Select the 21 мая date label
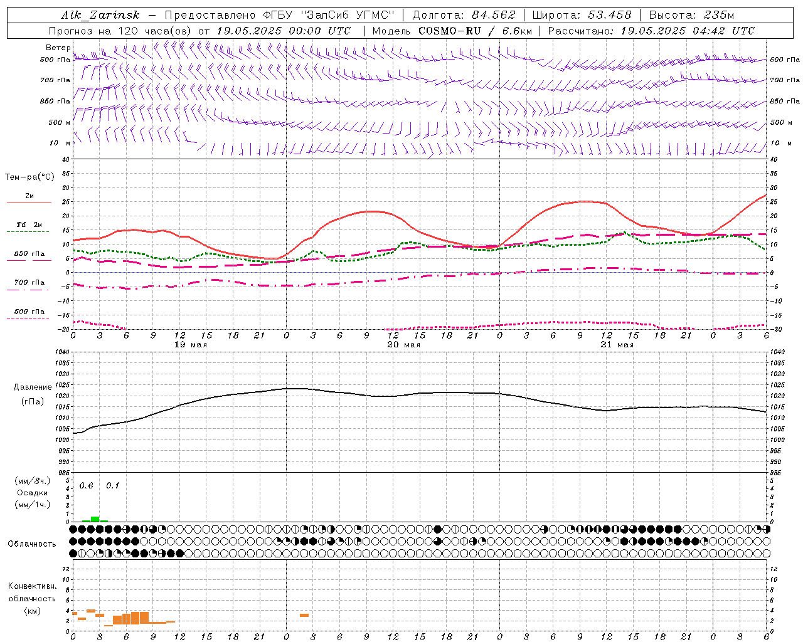Viewport: 803px width, 642px height. point(617,345)
